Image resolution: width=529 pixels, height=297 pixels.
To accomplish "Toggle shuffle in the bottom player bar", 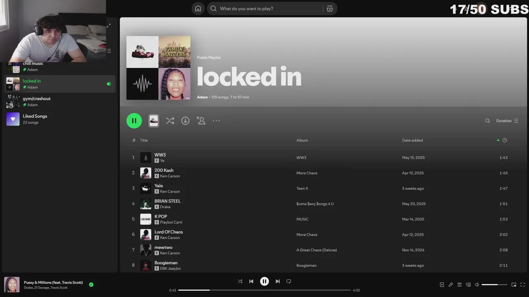I will [x=240, y=281].
